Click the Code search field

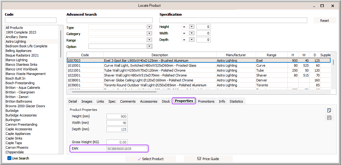point(31,20)
